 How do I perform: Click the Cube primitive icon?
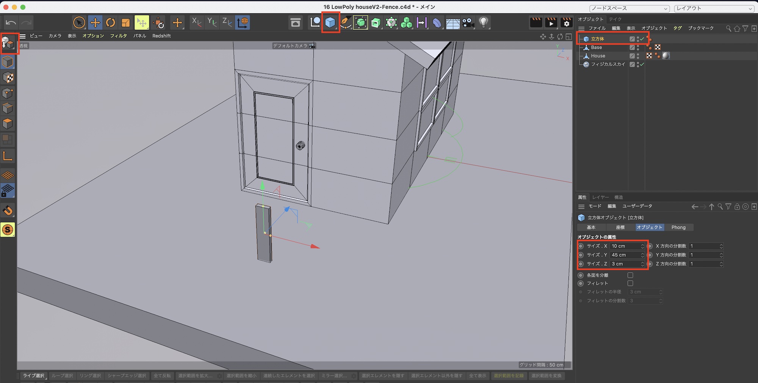(330, 23)
